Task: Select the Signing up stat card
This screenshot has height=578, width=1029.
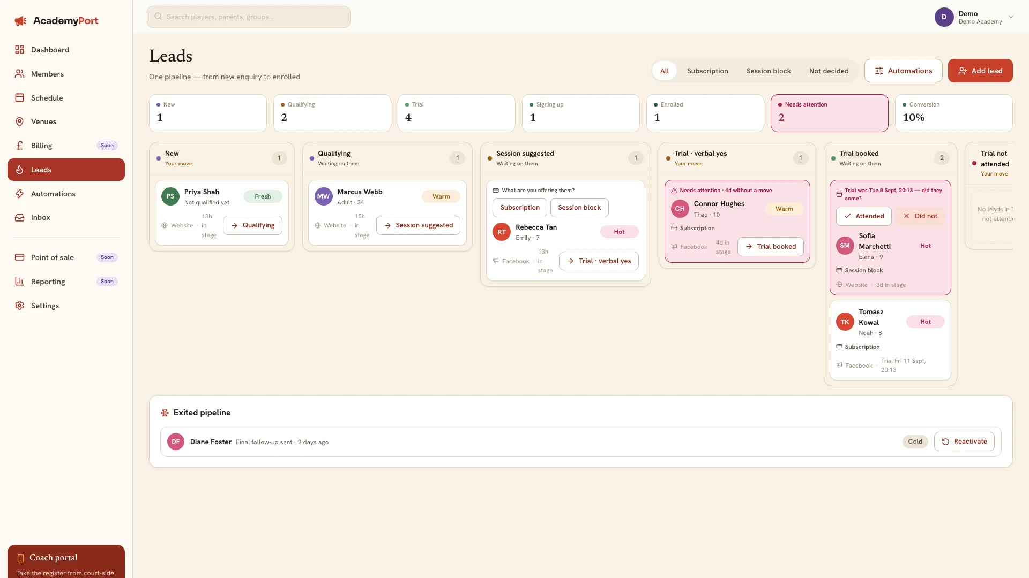Action: tap(581, 113)
